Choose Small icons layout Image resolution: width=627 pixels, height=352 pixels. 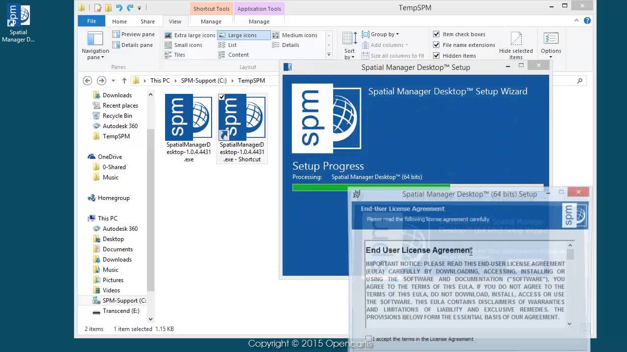(x=184, y=45)
